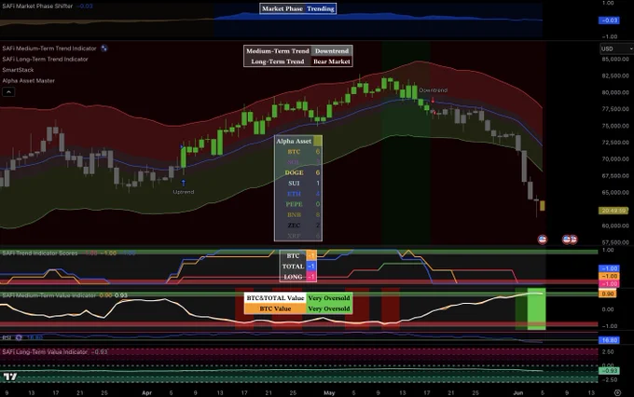Click the 'Market Phase' table label
Screen dimensions: 634x397
[x=283, y=8]
